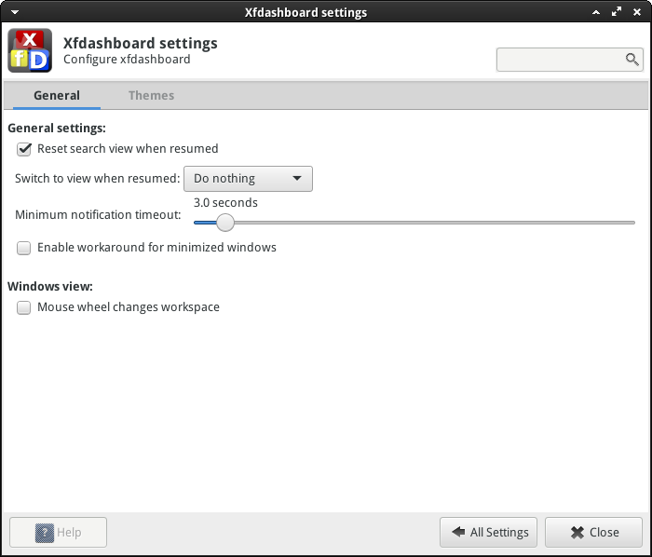Click 'Configure xfdashboard' subtitle text
This screenshot has height=557, width=652.
click(x=127, y=60)
